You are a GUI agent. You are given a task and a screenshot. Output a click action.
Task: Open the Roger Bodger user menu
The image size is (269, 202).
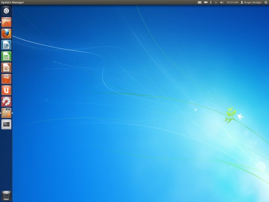pos(251,3)
